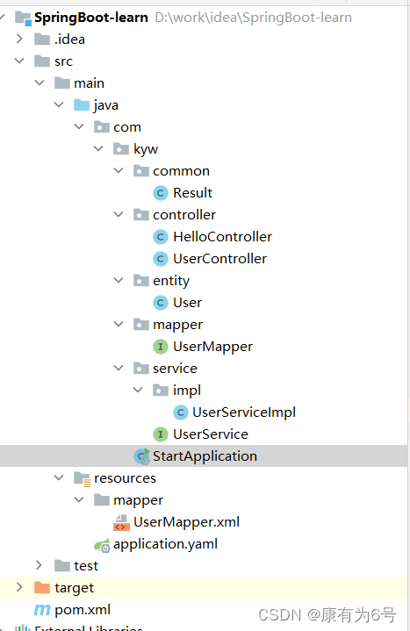Collapse the impl package node

138,390
